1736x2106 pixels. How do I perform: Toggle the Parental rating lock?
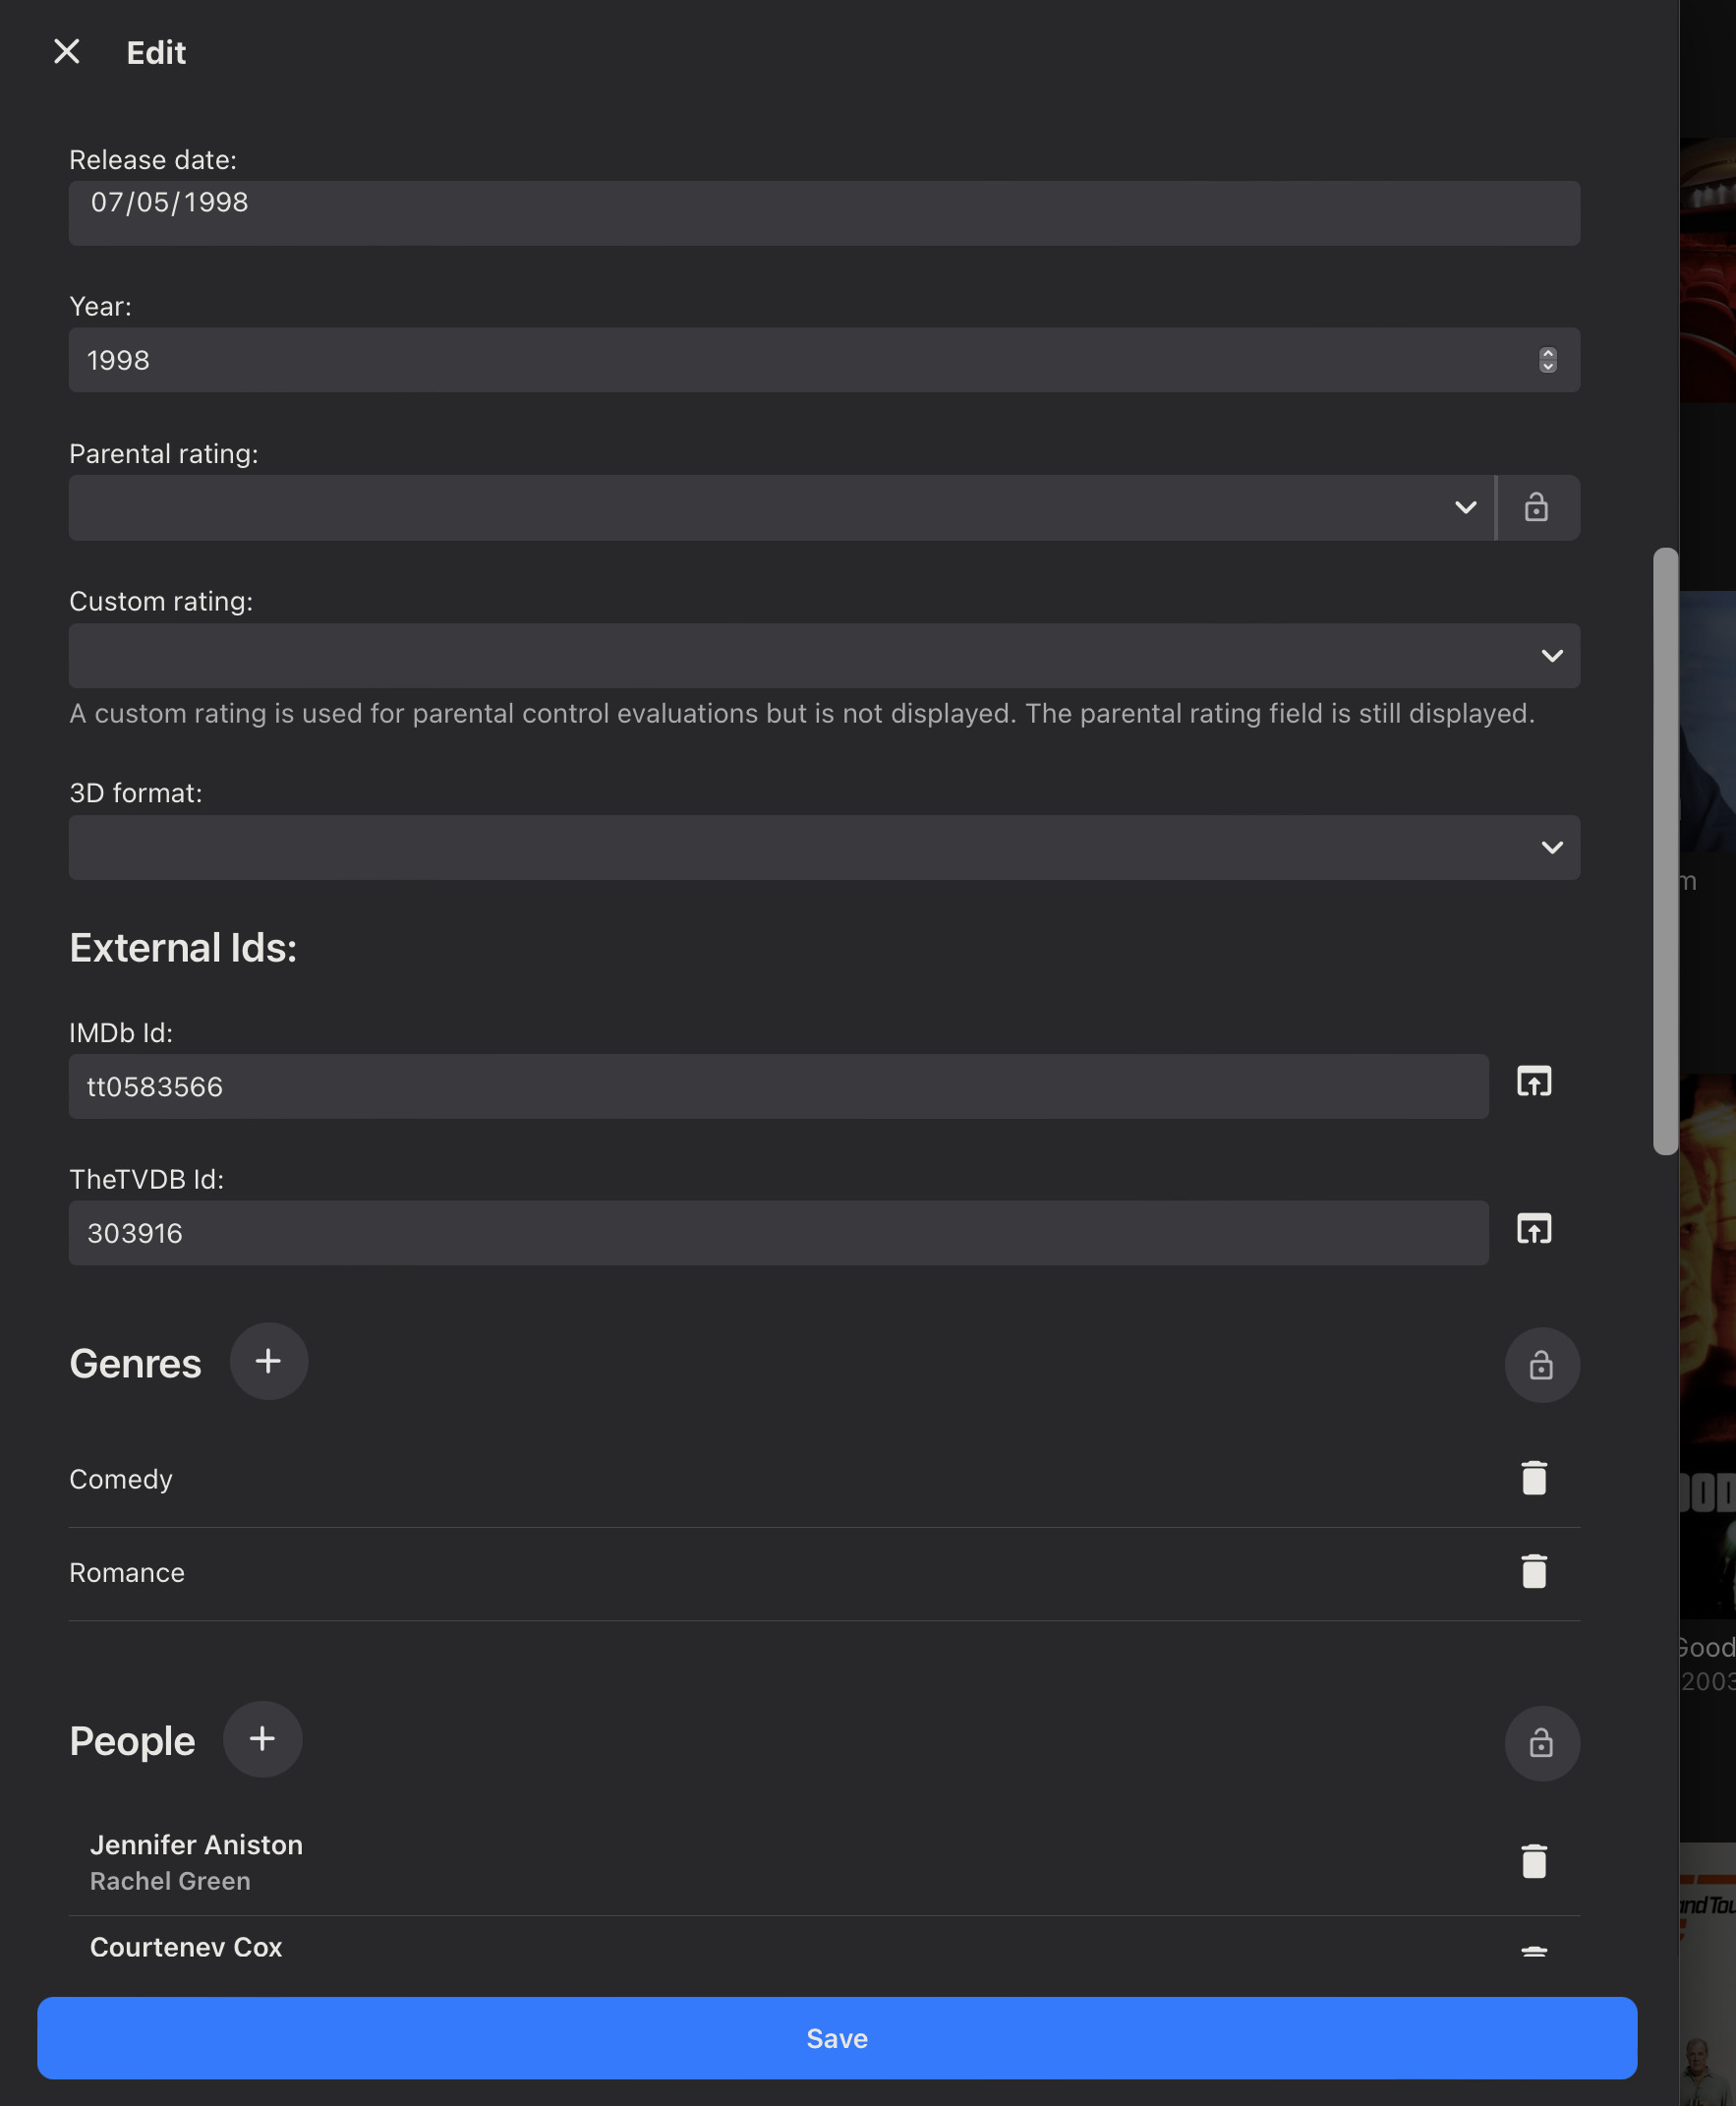pos(1537,508)
